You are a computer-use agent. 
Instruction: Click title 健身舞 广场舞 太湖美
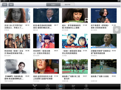point(100,76)
